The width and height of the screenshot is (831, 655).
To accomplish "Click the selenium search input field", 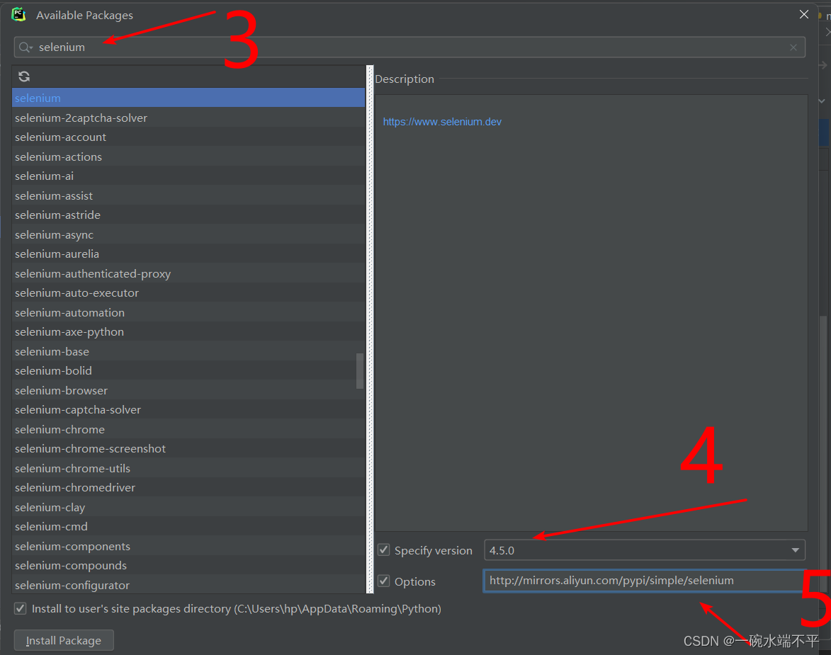I will click(409, 47).
